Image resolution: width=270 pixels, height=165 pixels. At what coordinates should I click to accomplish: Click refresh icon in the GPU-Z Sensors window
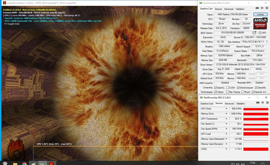[x=263, y=103]
